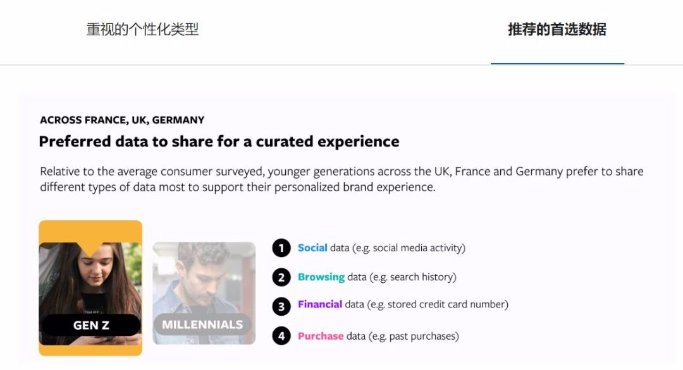Click the 'Relative to the average consumer' paragraph
Screen dimensions: 683x370
pyautogui.click(x=341, y=179)
